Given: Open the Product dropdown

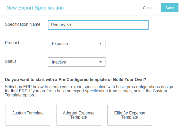Looking at the screenshot, I should pyautogui.click(x=77, y=43).
